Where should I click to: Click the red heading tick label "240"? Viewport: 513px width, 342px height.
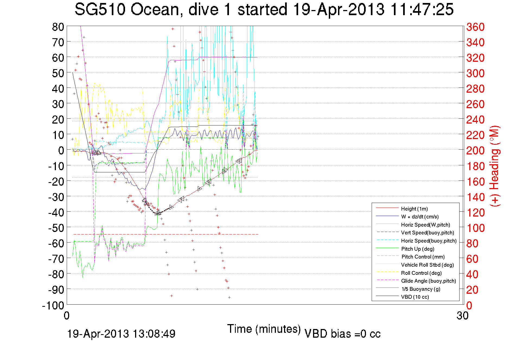click(x=475, y=120)
